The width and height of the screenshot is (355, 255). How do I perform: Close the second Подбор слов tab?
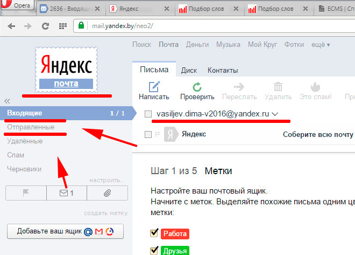pos(306,9)
